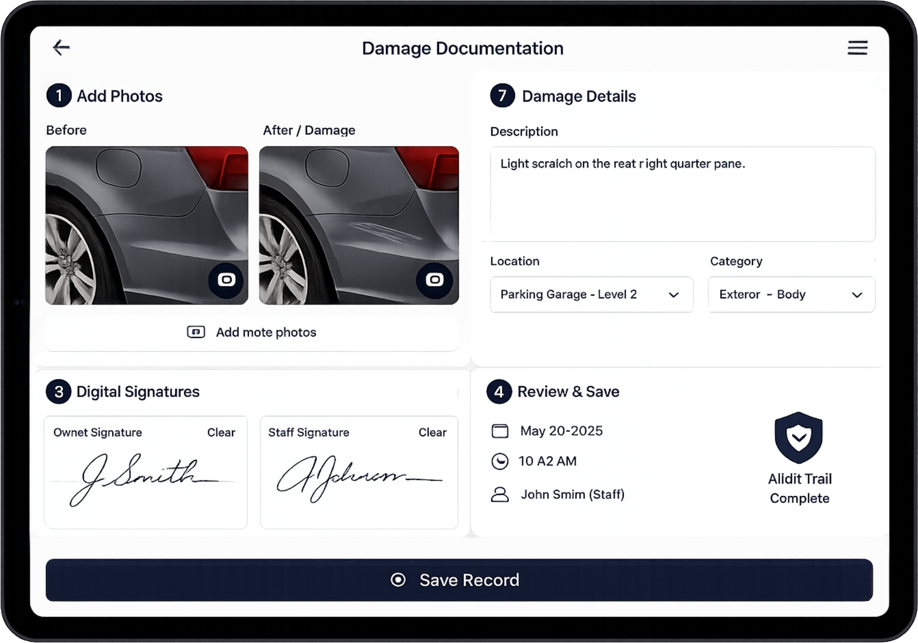Click inside the Description text box

682,194
